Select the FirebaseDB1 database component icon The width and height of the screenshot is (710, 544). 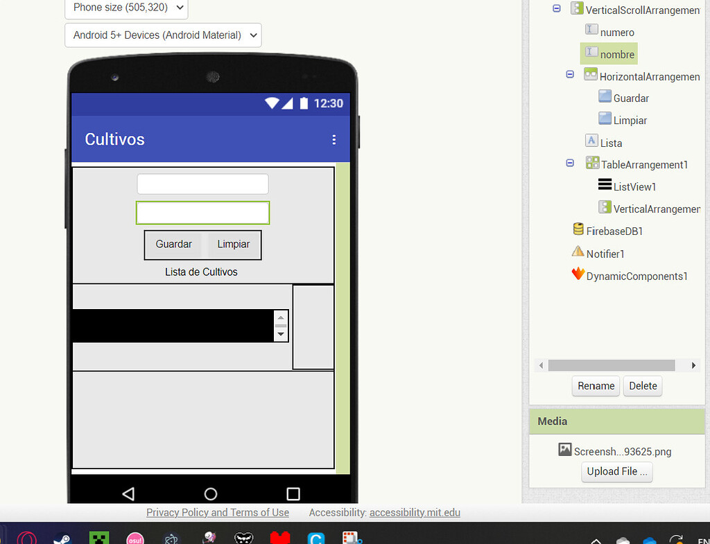point(578,229)
